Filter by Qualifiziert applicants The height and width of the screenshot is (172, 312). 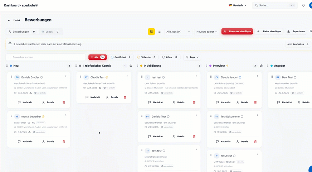pyautogui.click(x=121, y=57)
